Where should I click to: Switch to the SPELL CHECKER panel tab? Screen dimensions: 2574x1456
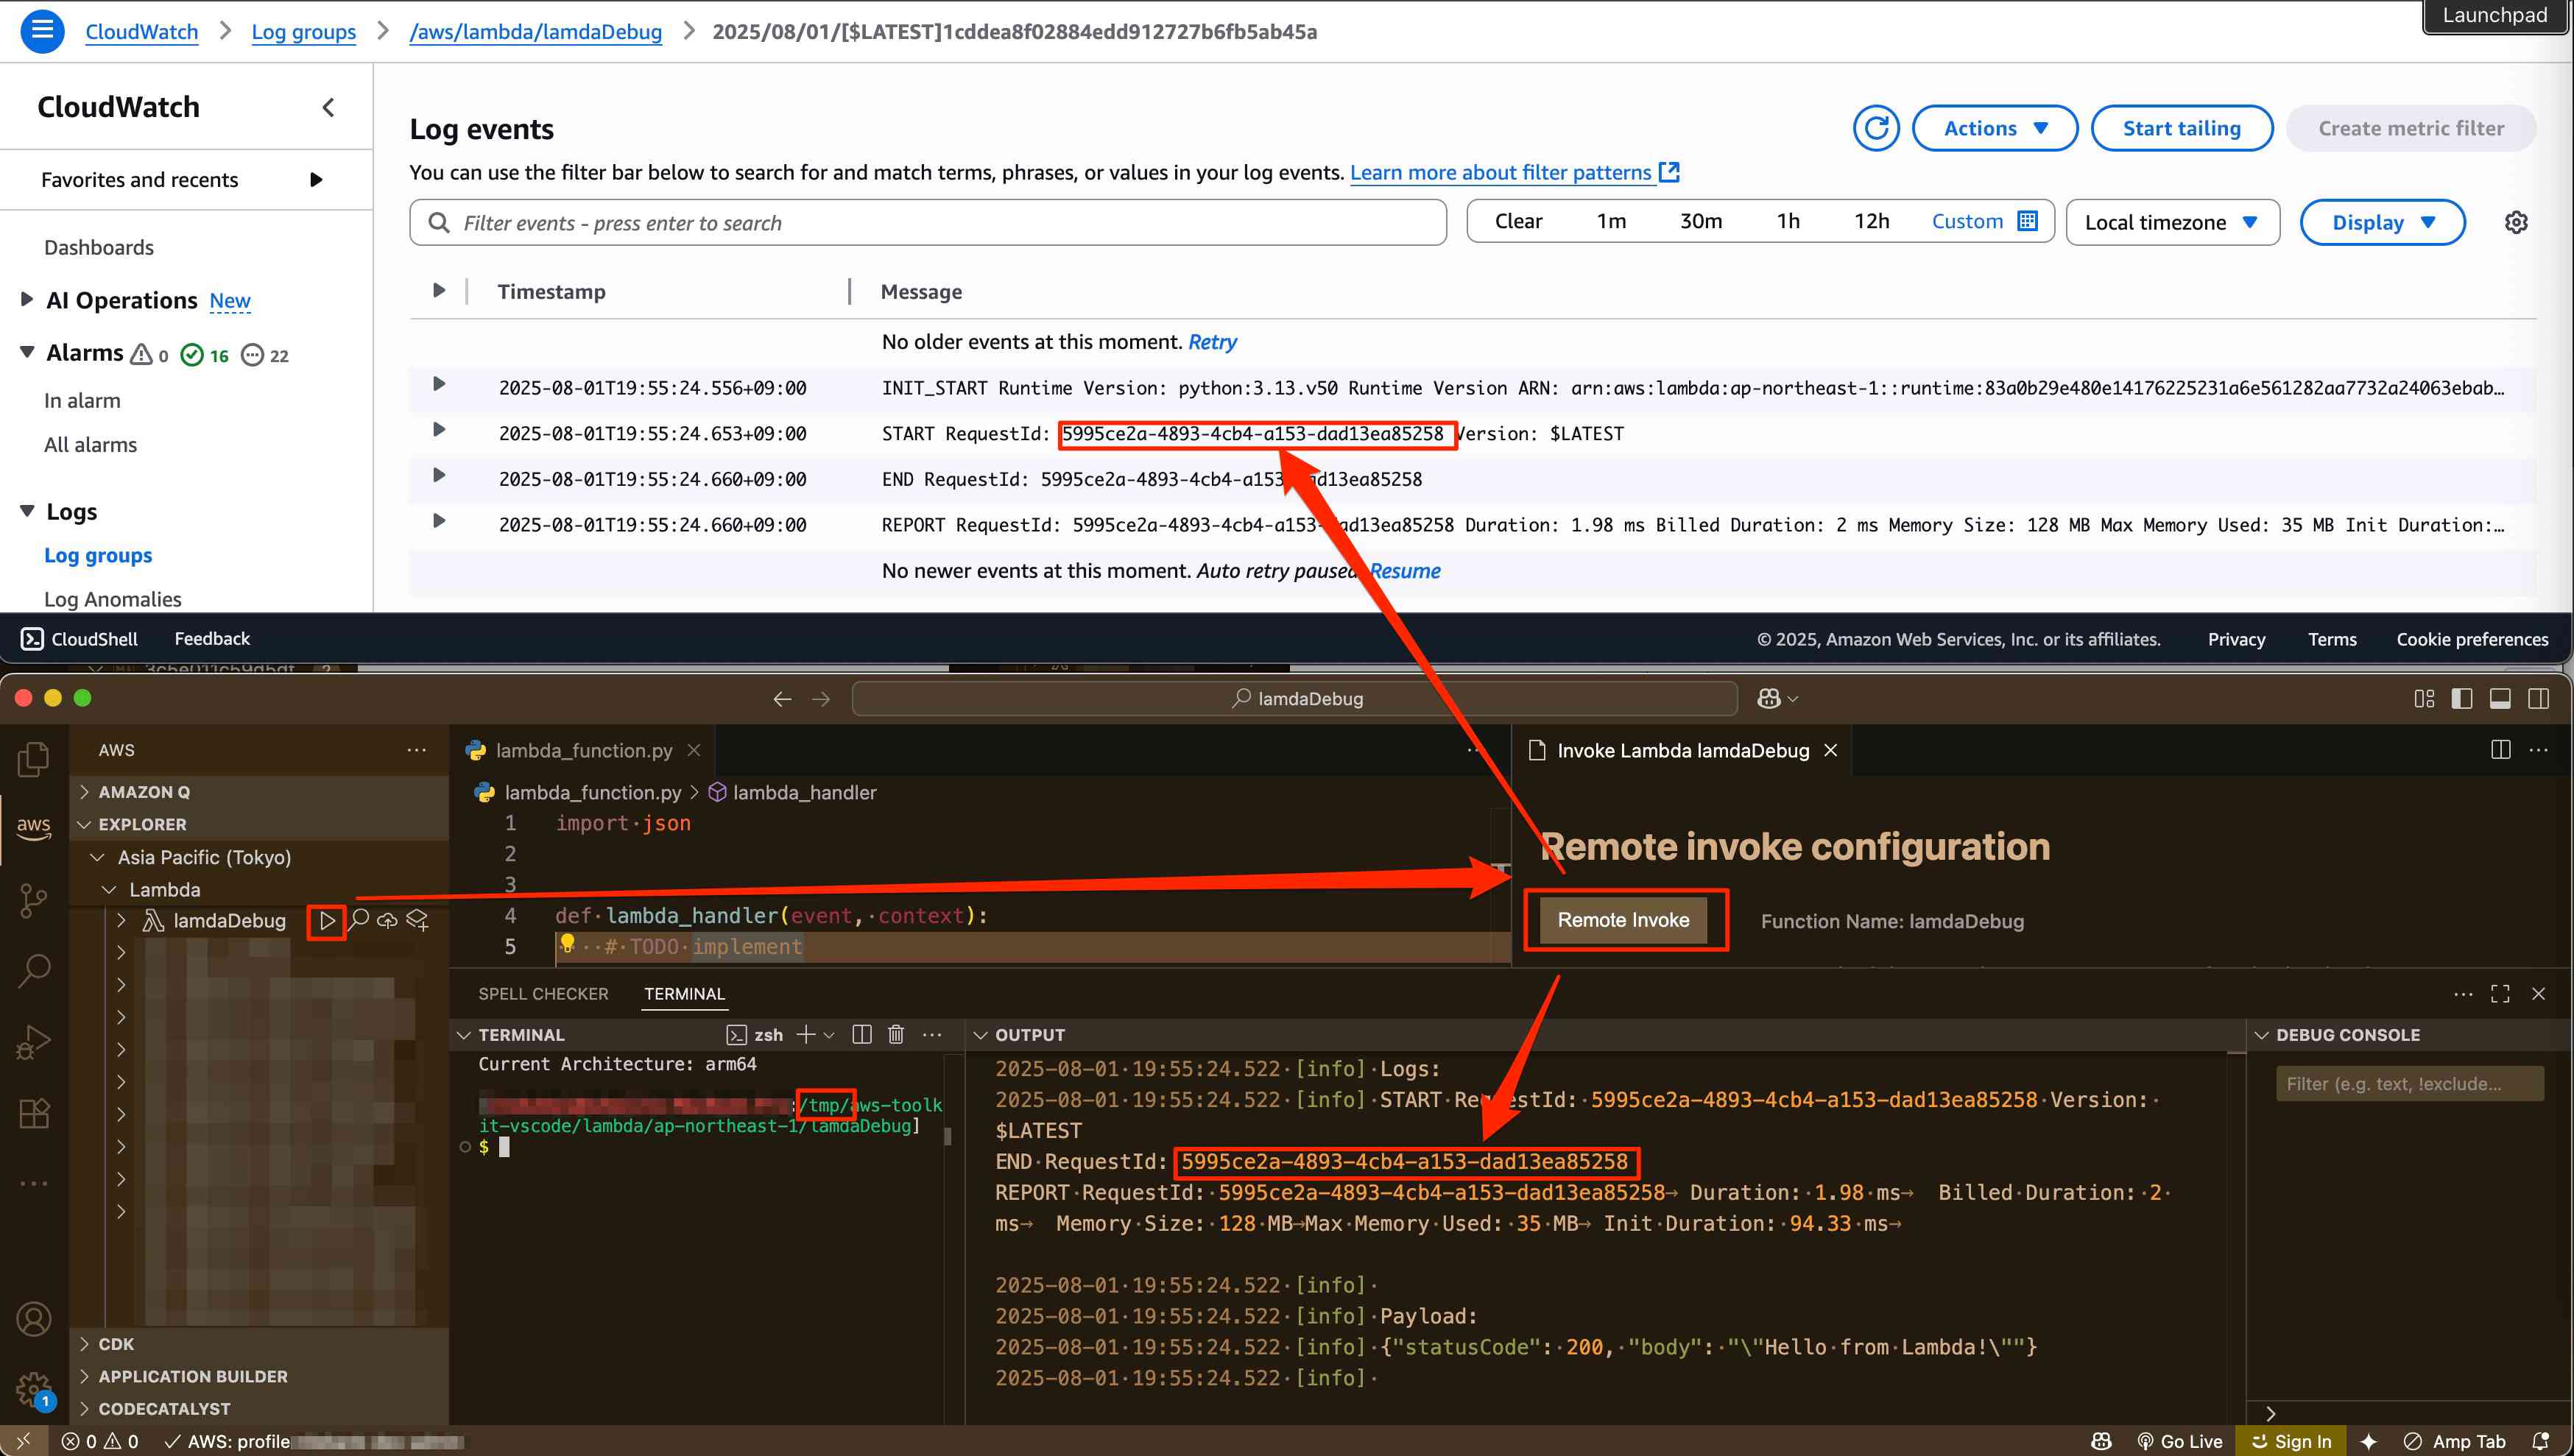[543, 993]
